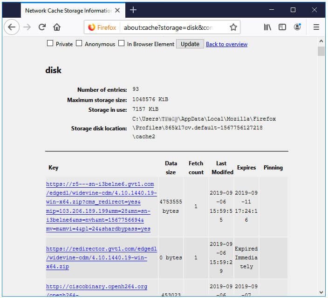This screenshot has width=328, height=298.
Task: Show the sidebars panel
Action: click(282, 27)
